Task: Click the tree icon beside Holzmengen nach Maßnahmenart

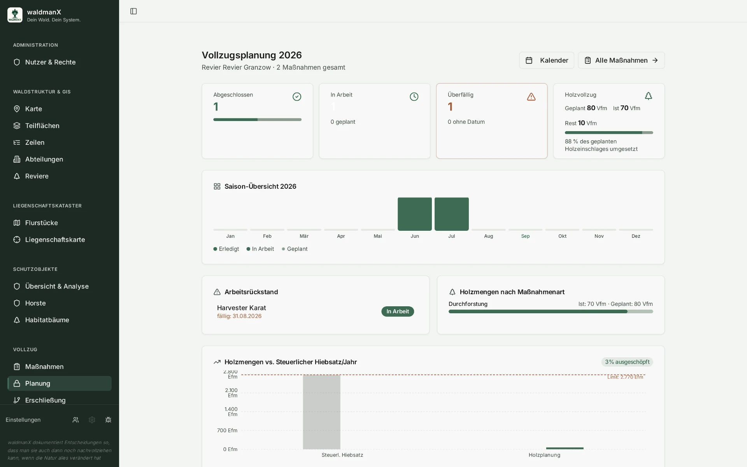Action: click(x=452, y=292)
